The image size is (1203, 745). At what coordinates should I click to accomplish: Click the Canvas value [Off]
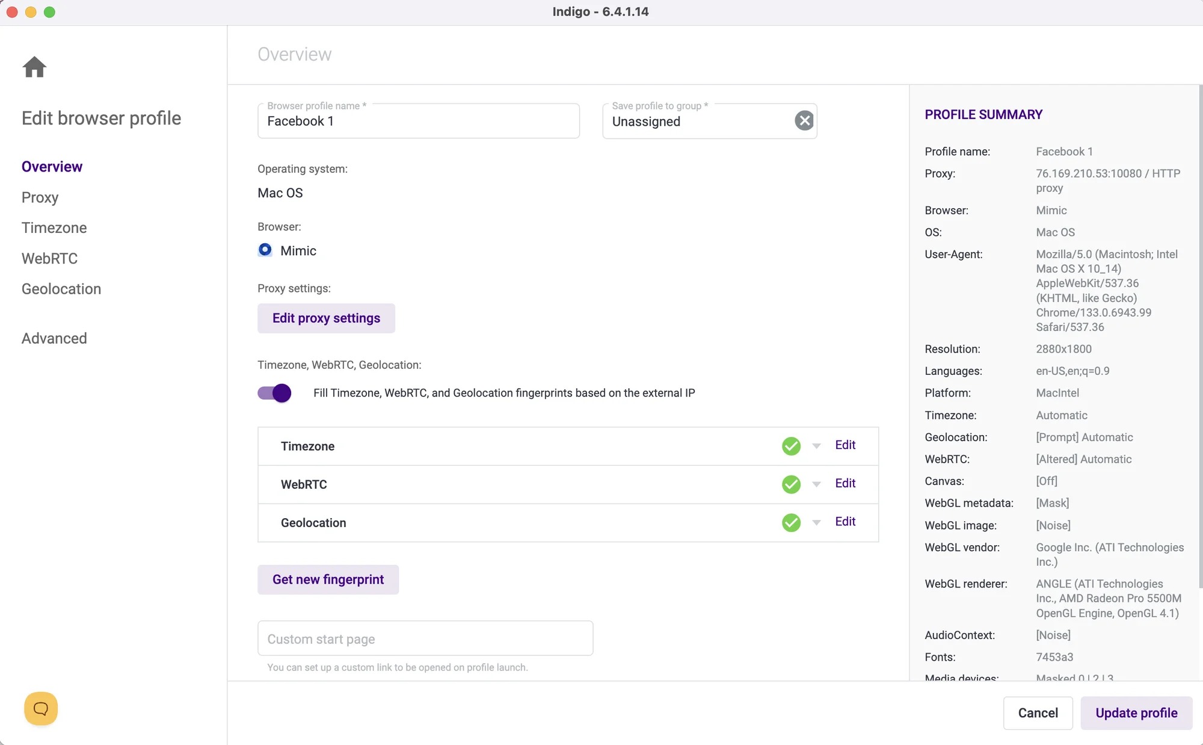point(1047,481)
